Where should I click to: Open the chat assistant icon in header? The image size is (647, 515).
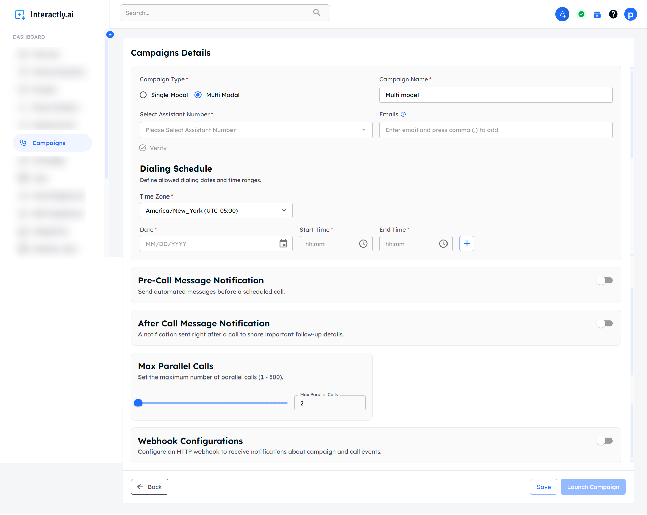coord(562,14)
